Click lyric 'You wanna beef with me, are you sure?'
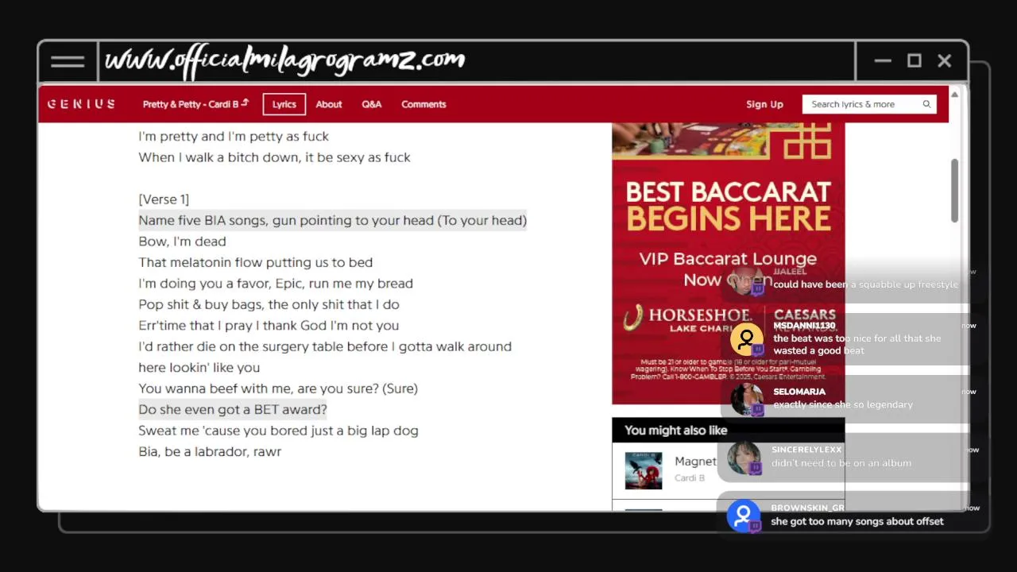The image size is (1017, 572). [278, 388]
